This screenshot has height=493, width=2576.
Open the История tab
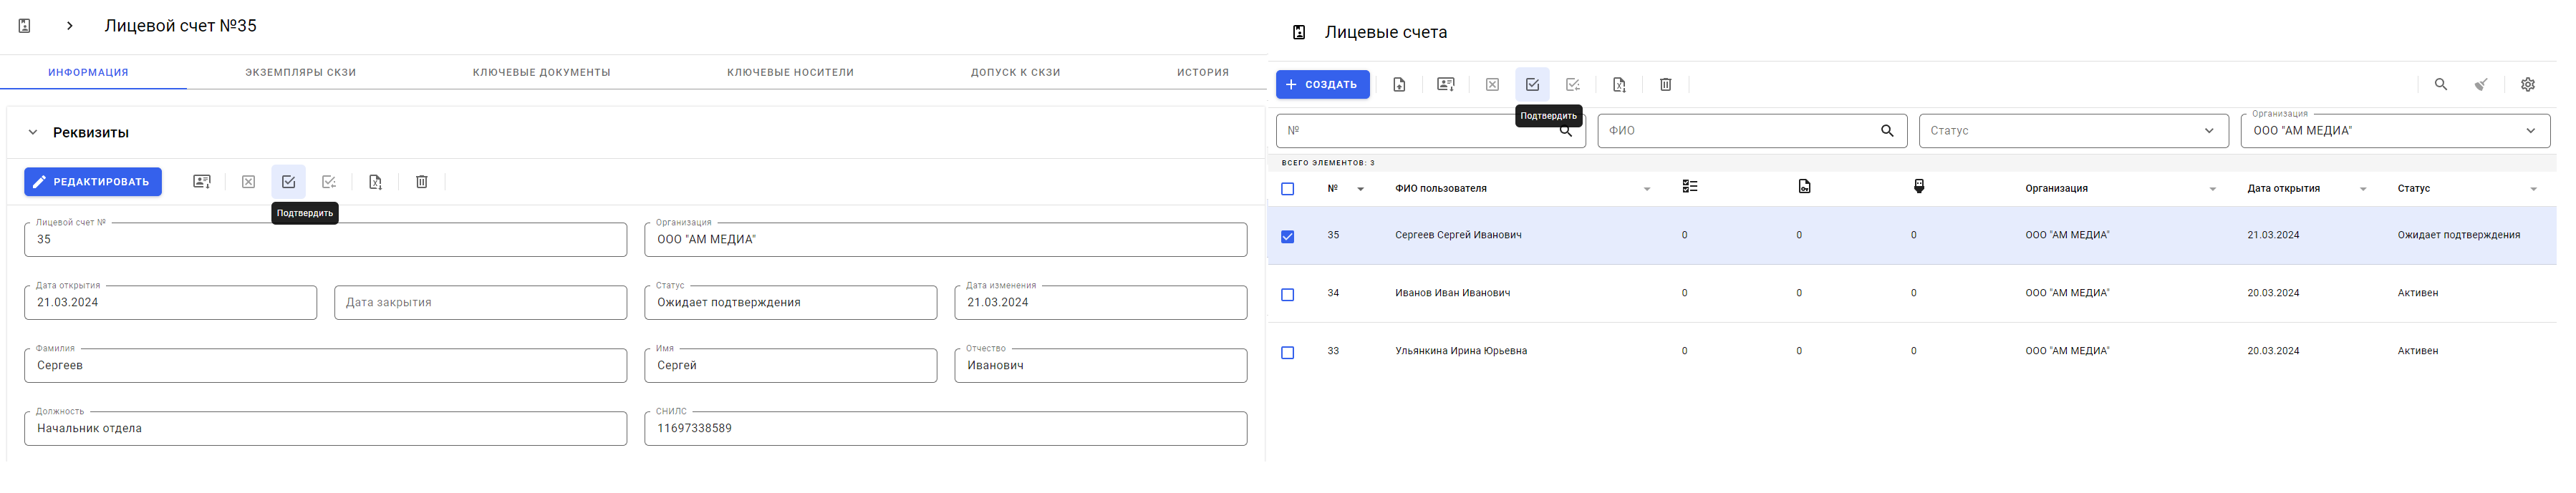[x=1202, y=72]
